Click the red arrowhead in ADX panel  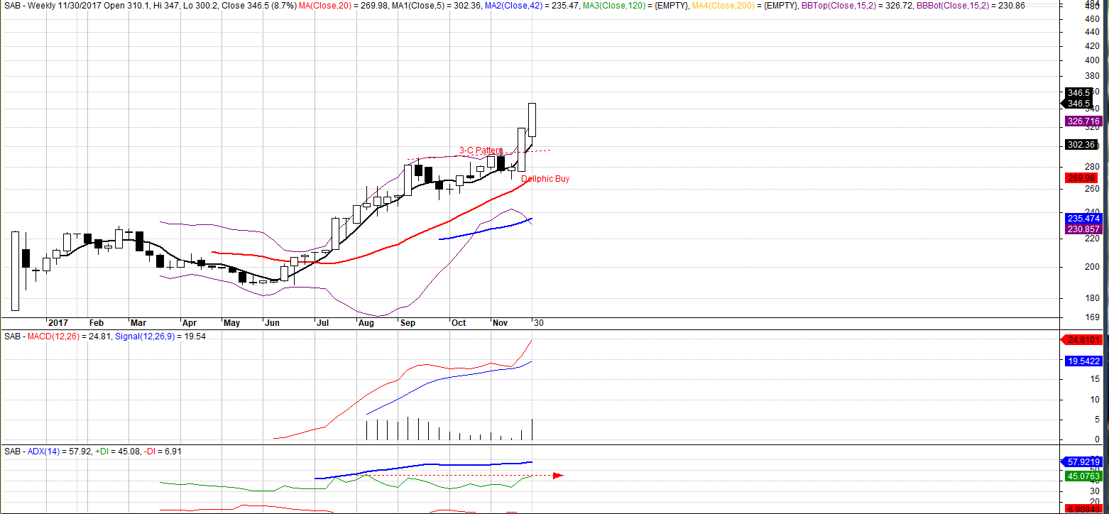tap(557, 475)
